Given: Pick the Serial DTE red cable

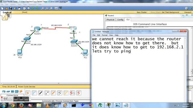Looking at the screenshot, I should (79, 93).
